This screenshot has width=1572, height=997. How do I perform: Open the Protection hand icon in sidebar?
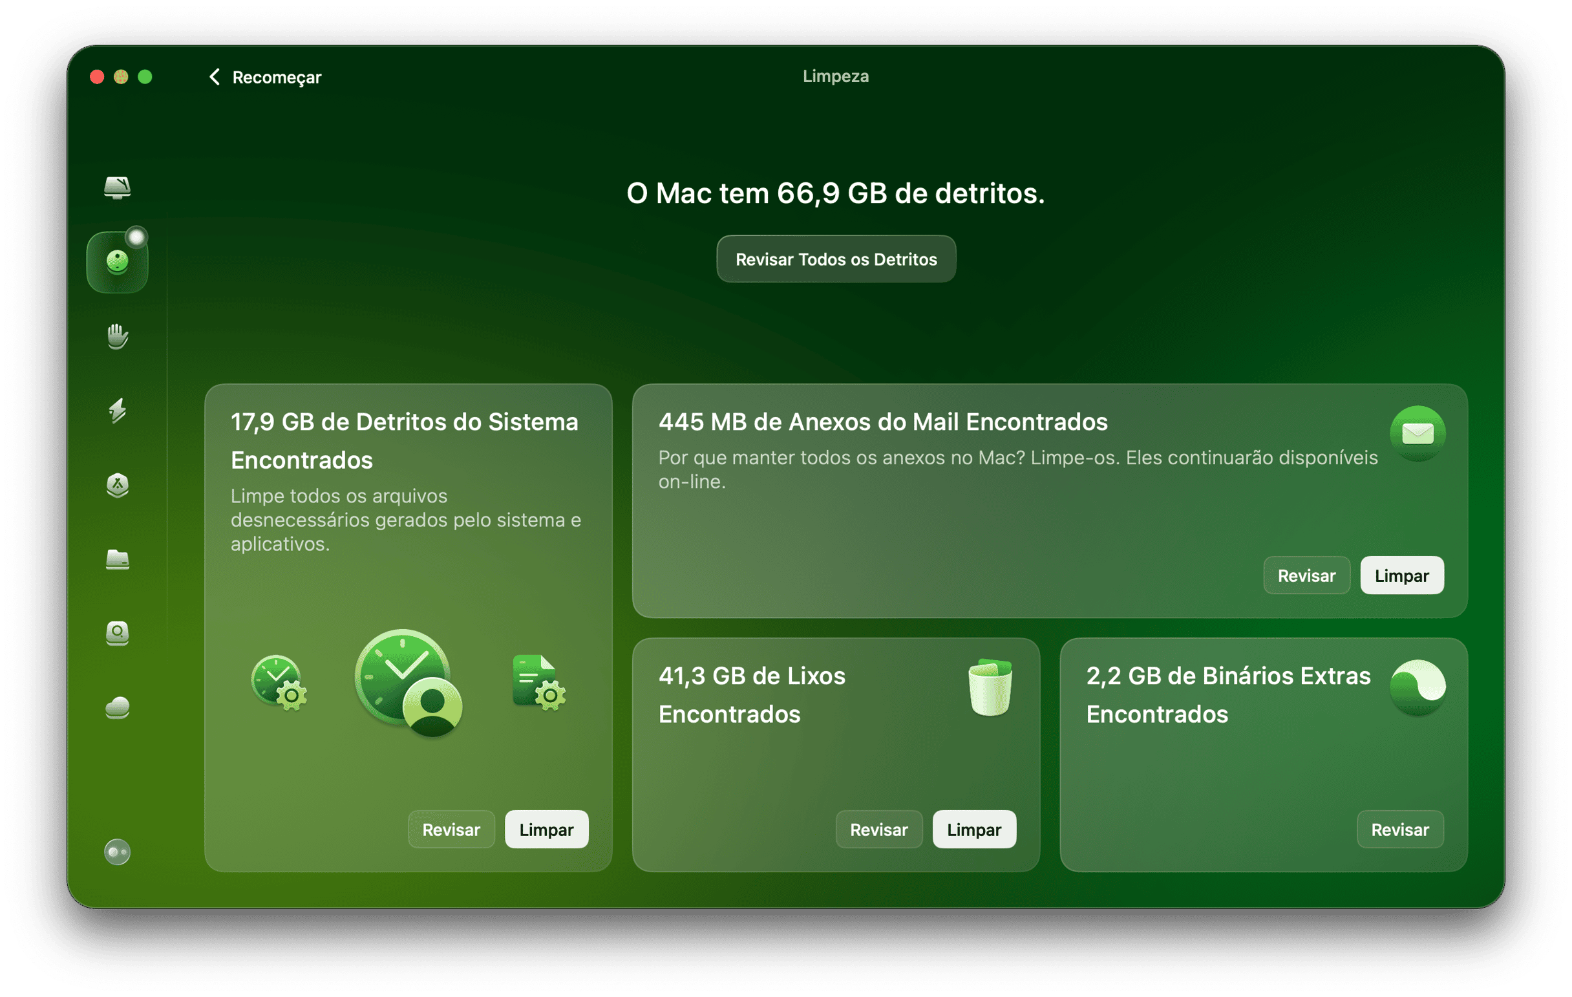coord(118,337)
